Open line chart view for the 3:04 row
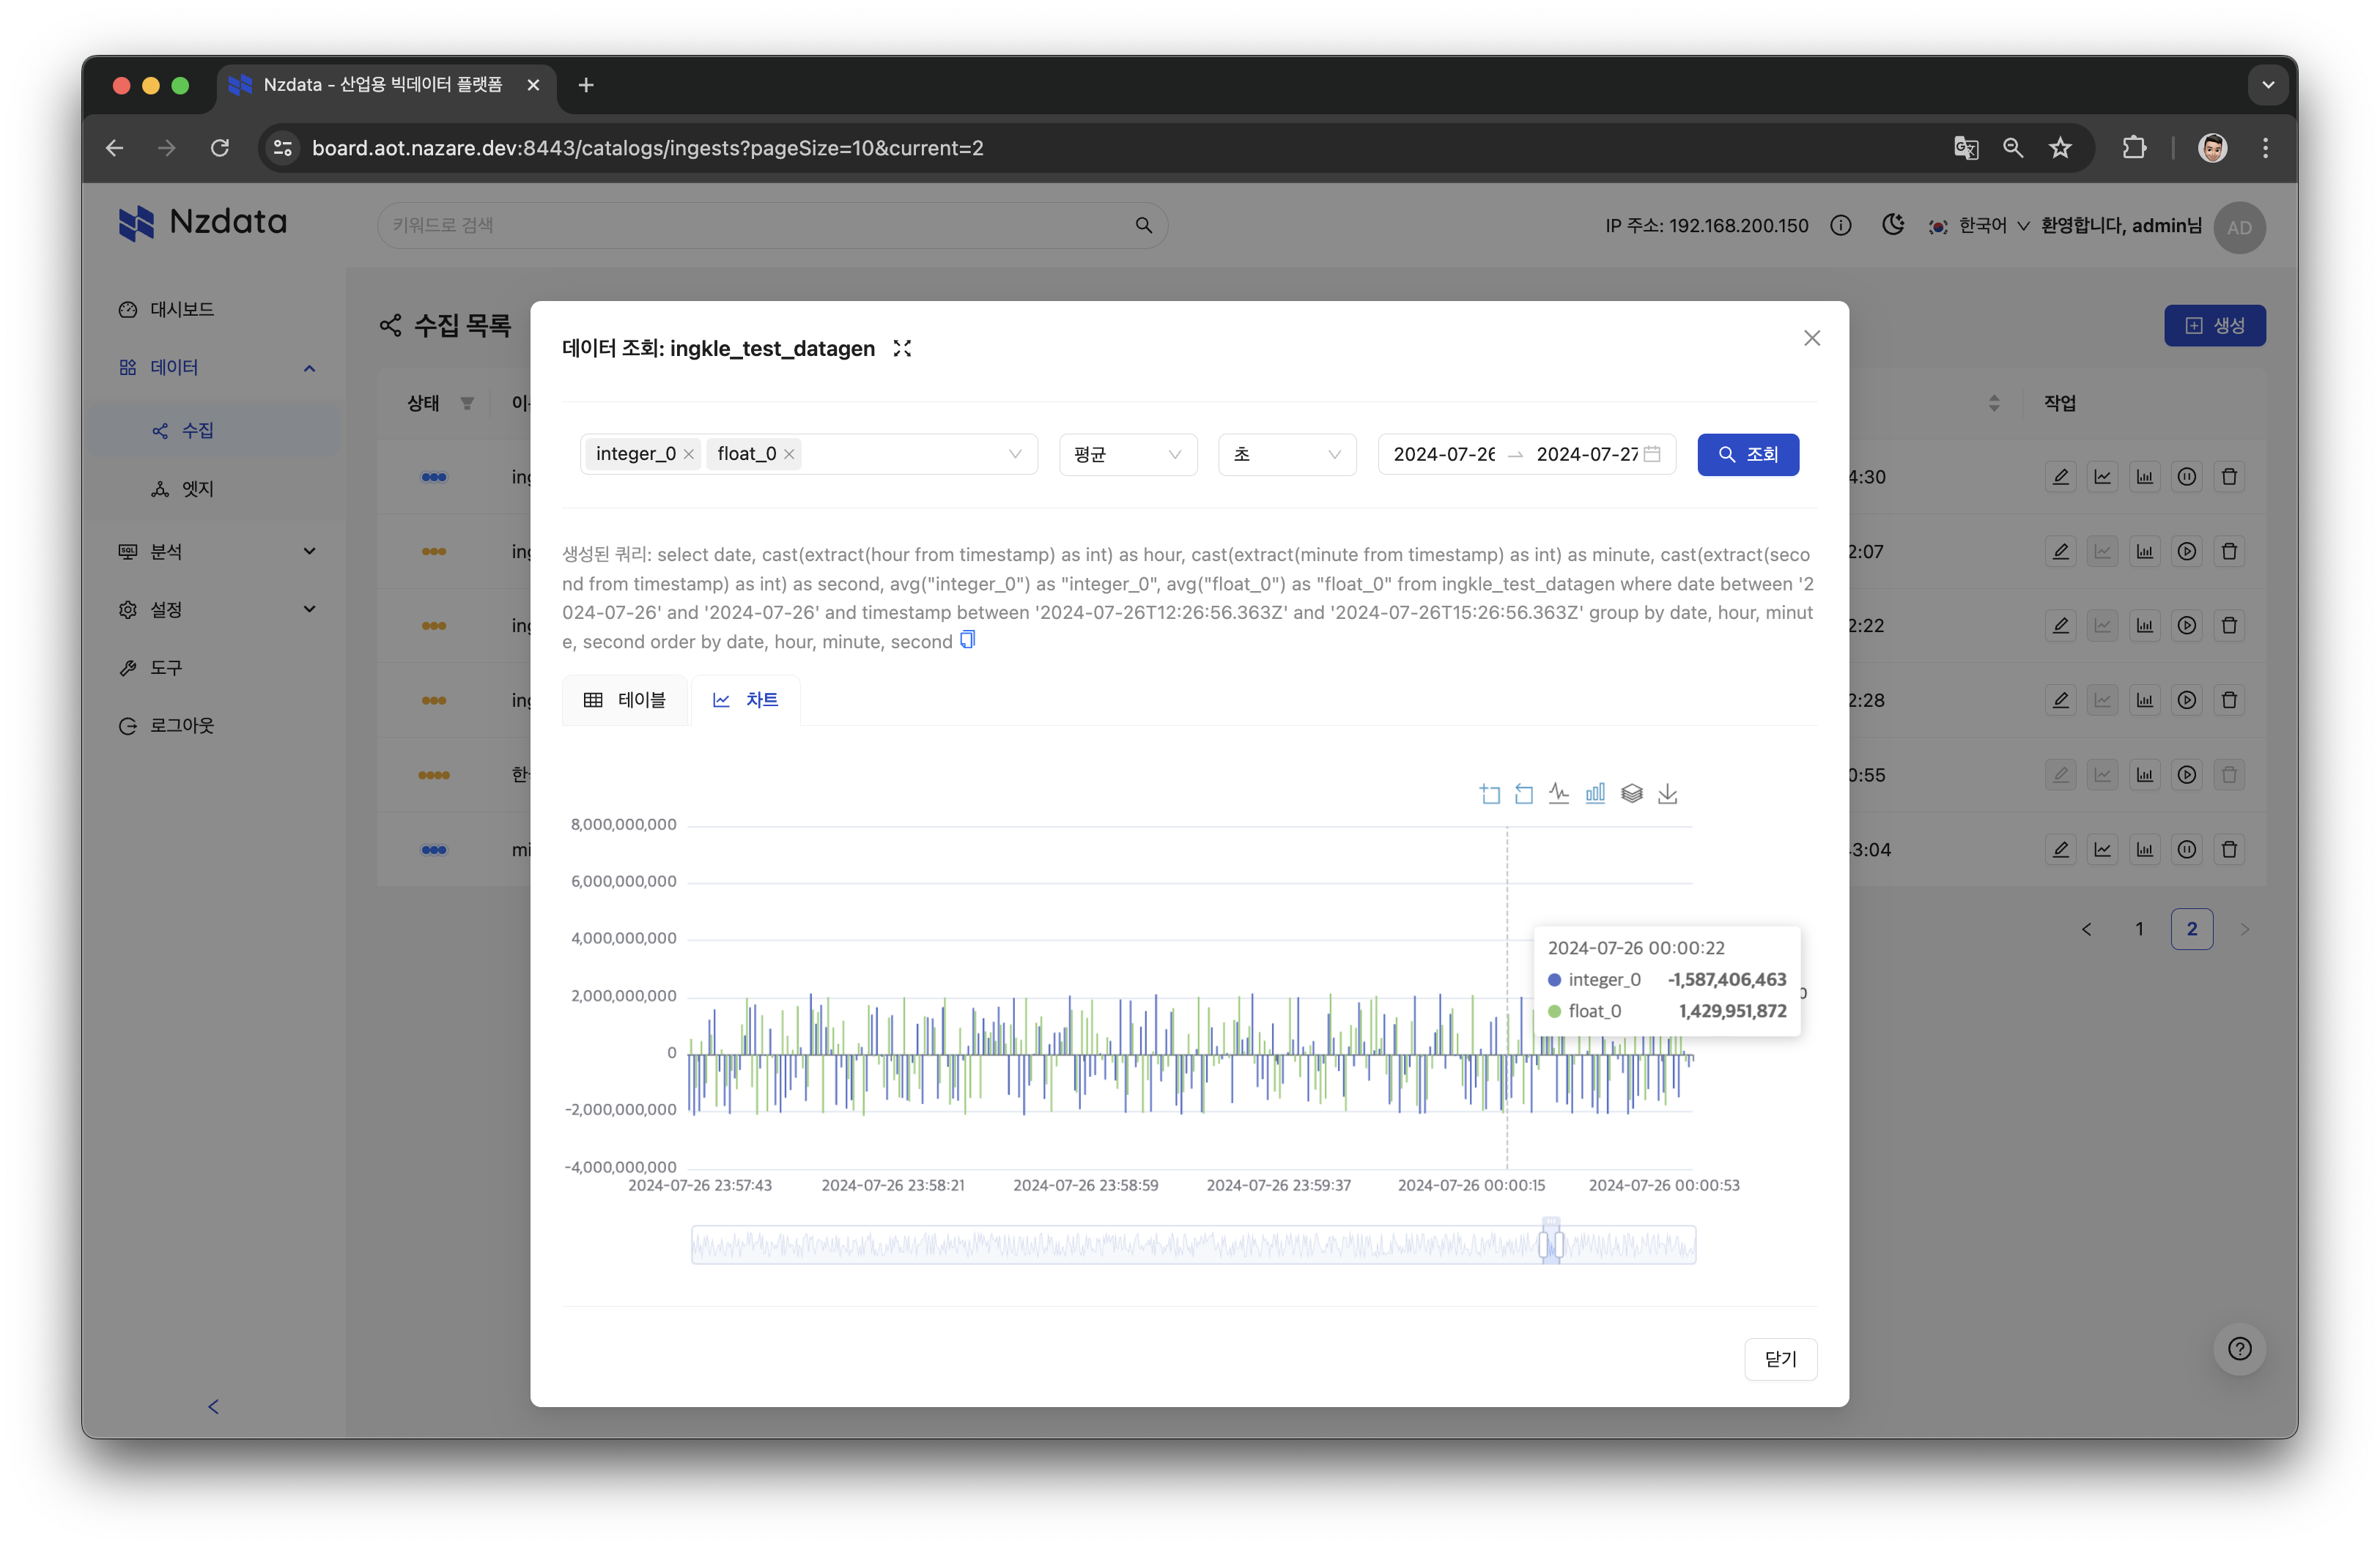This screenshot has width=2380, height=1547. pos(2102,850)
